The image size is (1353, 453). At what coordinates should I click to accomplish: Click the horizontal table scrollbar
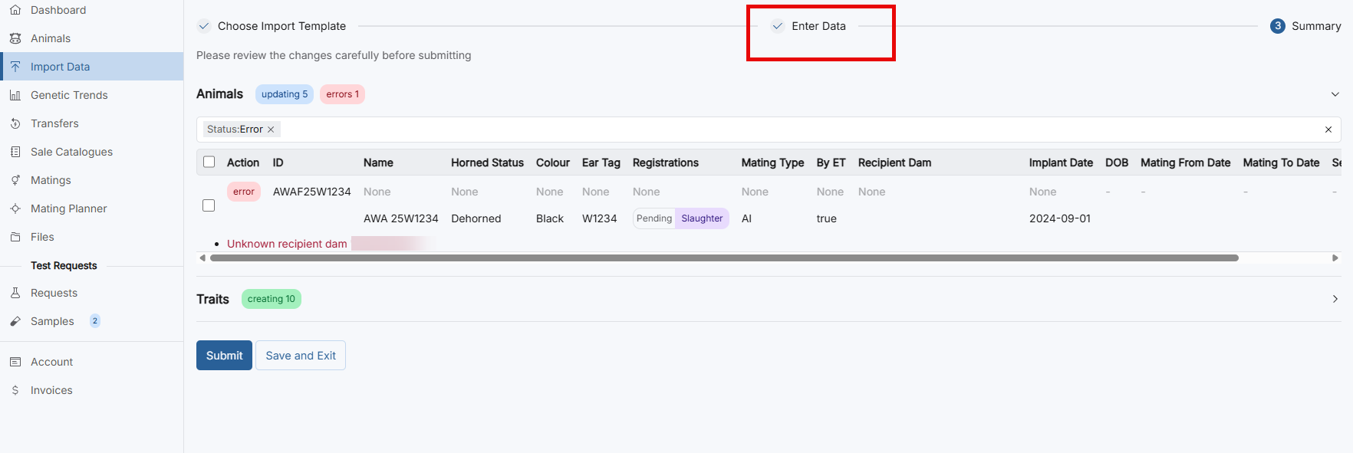point(724,258)
